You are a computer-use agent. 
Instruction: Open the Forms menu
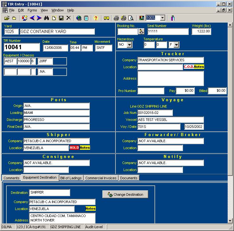[x=32, y=10]
